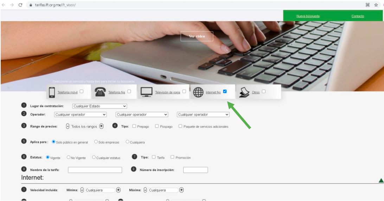Click the Nombre de la tarifa text field
This screenshot has height=201, width=384.
point(95,170)
